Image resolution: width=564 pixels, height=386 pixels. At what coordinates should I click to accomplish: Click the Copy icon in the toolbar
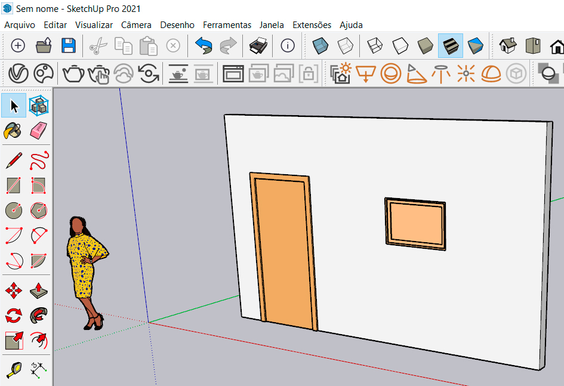click(123, 46)
